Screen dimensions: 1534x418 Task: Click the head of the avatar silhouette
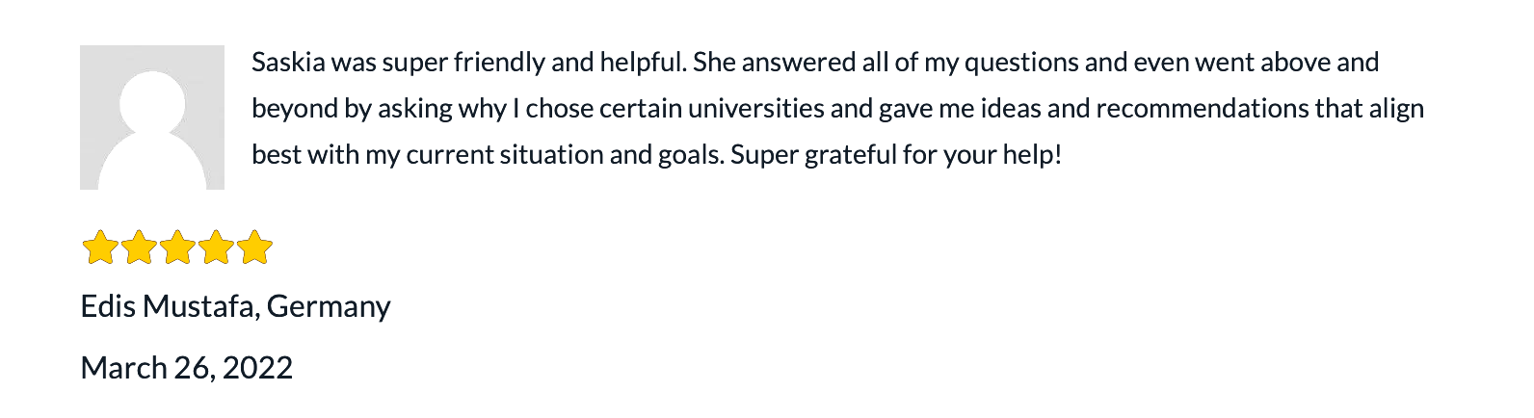coord(152,98)
